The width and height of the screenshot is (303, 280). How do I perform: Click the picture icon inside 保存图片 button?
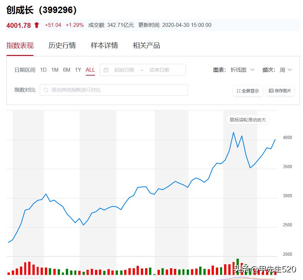coord(271,91)
